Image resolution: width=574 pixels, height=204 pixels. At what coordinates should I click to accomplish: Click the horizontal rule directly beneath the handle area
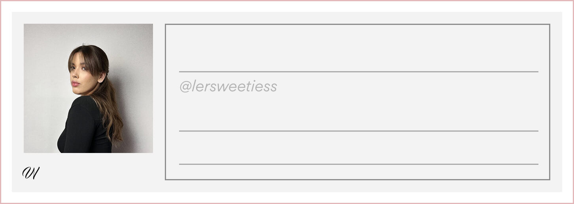[x=359, y=131]
